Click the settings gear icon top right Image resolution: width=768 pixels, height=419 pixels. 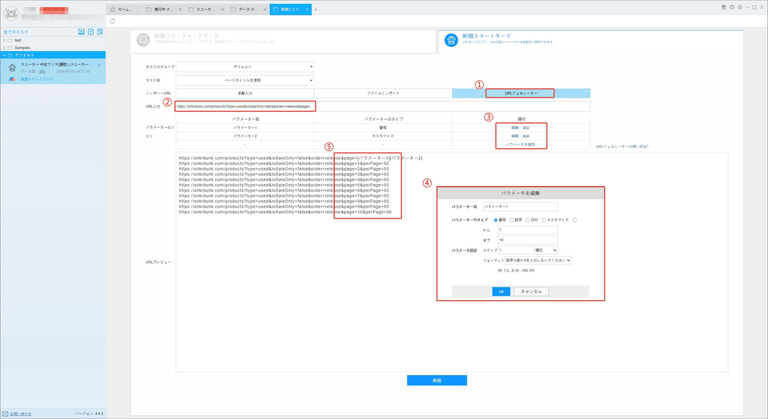tap(740, 6)
